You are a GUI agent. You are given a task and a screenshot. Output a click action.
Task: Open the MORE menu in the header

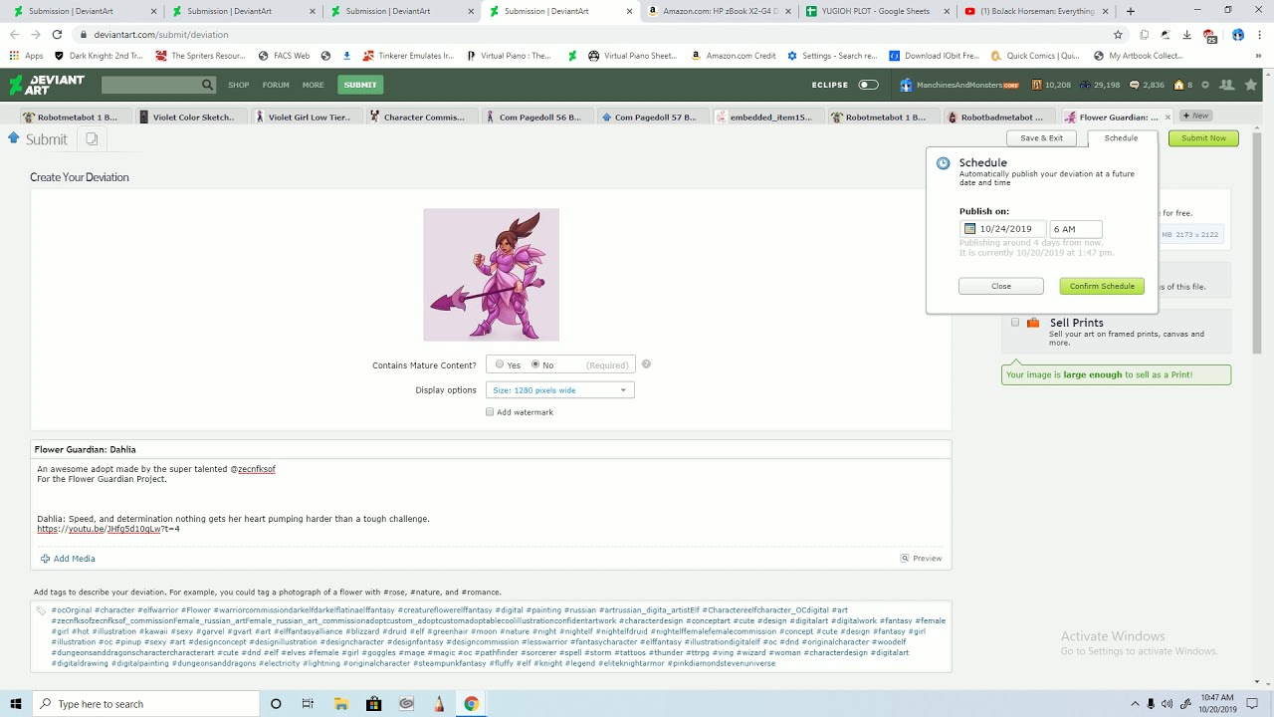pos(314,85)
